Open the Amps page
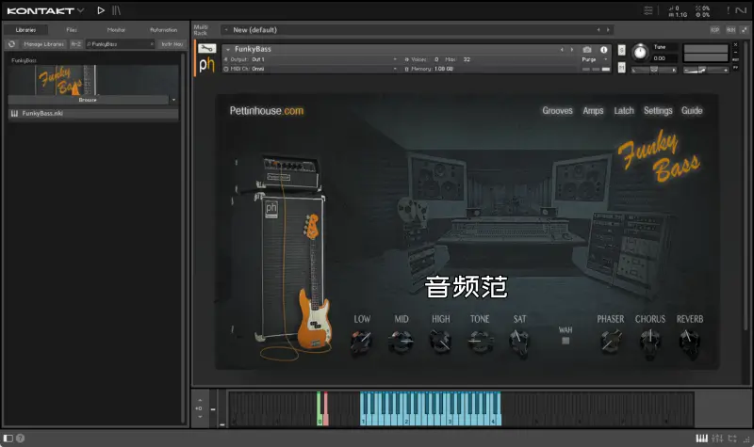 tap(593, 111)
